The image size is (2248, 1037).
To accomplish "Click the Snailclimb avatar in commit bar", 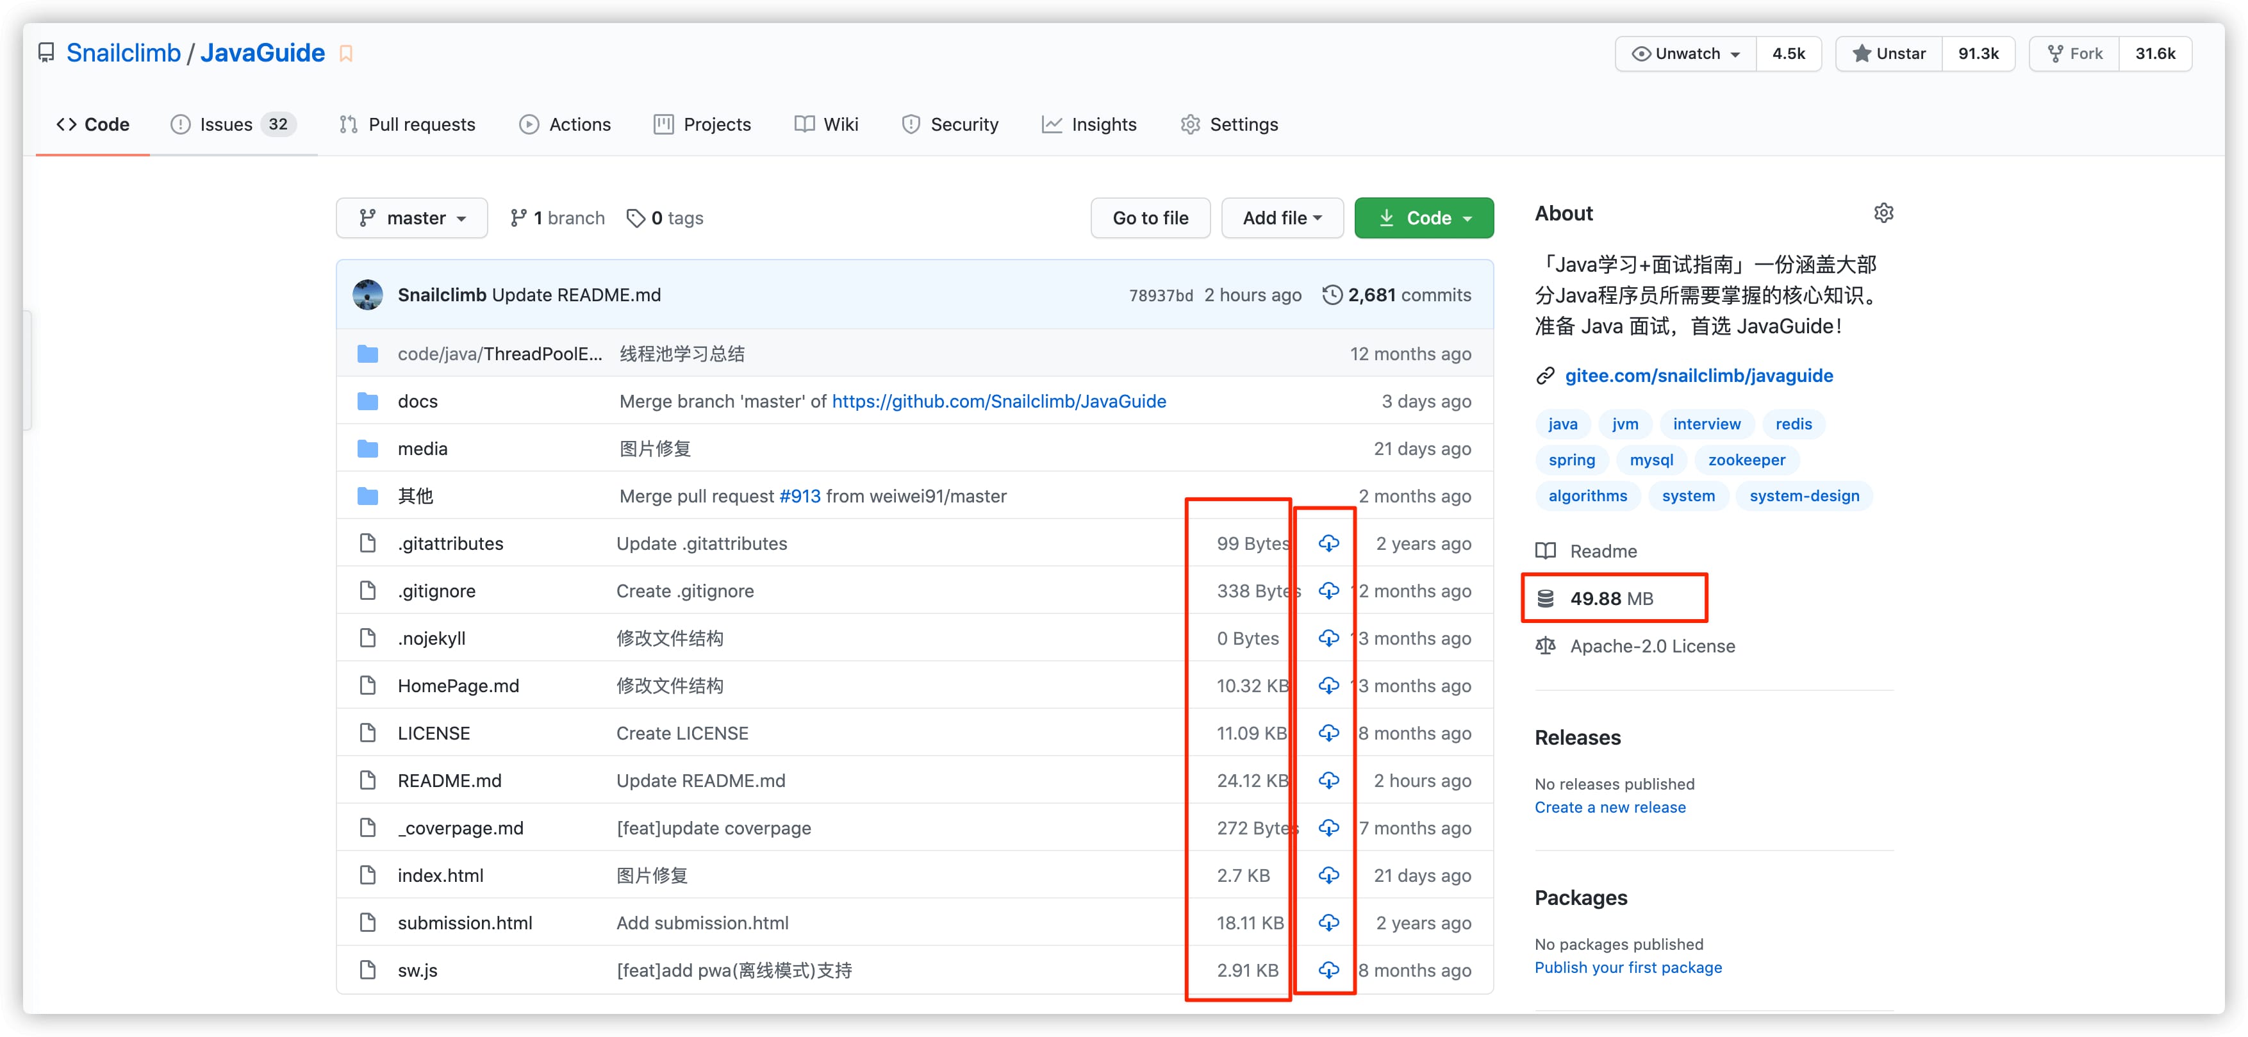I will (x=367, y=295).
